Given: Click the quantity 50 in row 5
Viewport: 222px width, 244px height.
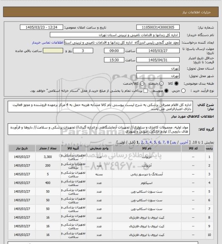Looking at the screenshot, I should 48,191.
